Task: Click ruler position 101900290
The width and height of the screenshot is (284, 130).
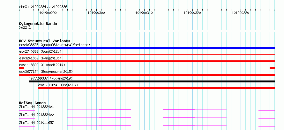Action: [48, 13]
